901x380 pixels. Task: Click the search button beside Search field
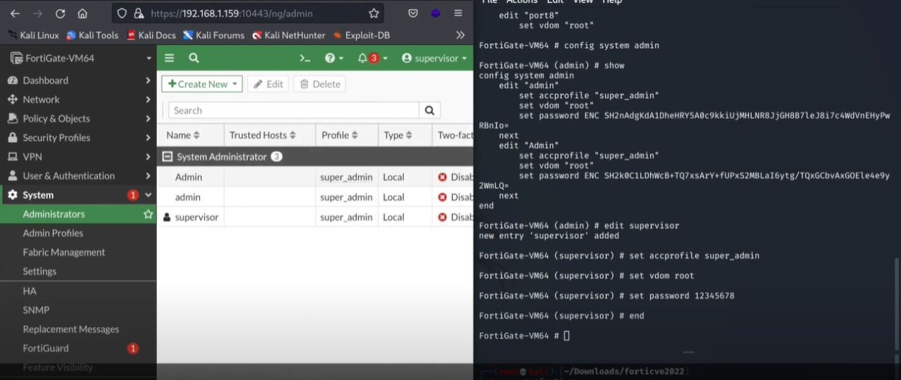(x=429, y=110)
